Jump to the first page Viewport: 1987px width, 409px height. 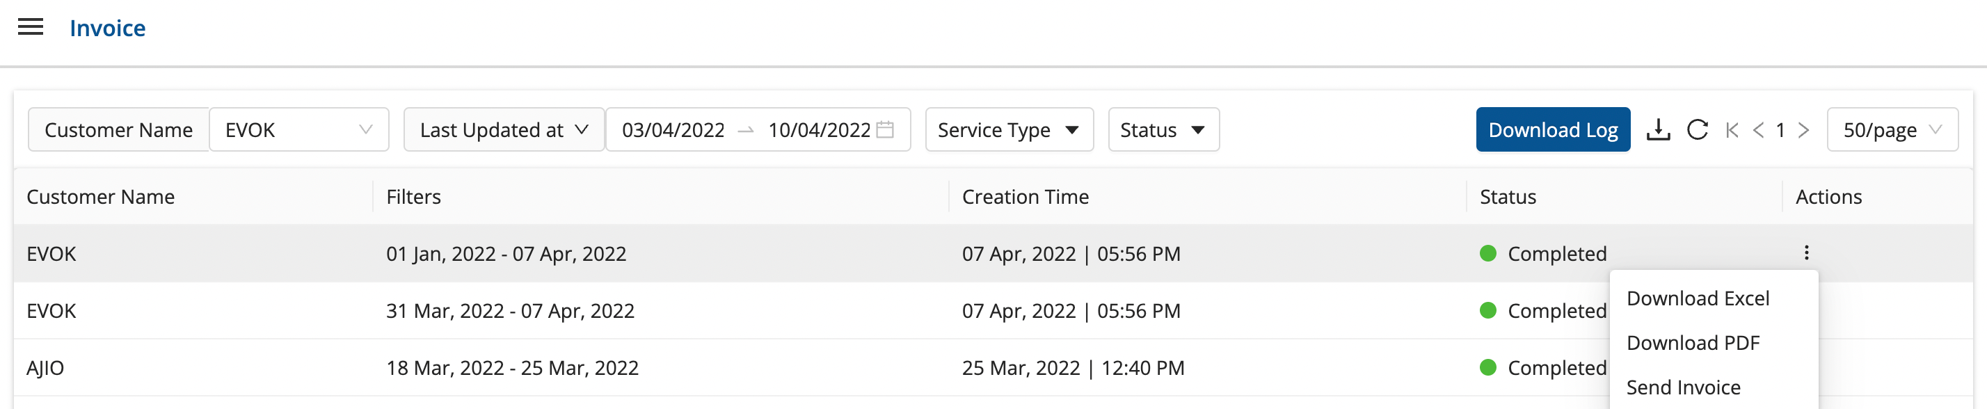(x=1732, y=129)
